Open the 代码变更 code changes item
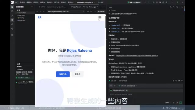The image size is (195, 110). (123, 81)
